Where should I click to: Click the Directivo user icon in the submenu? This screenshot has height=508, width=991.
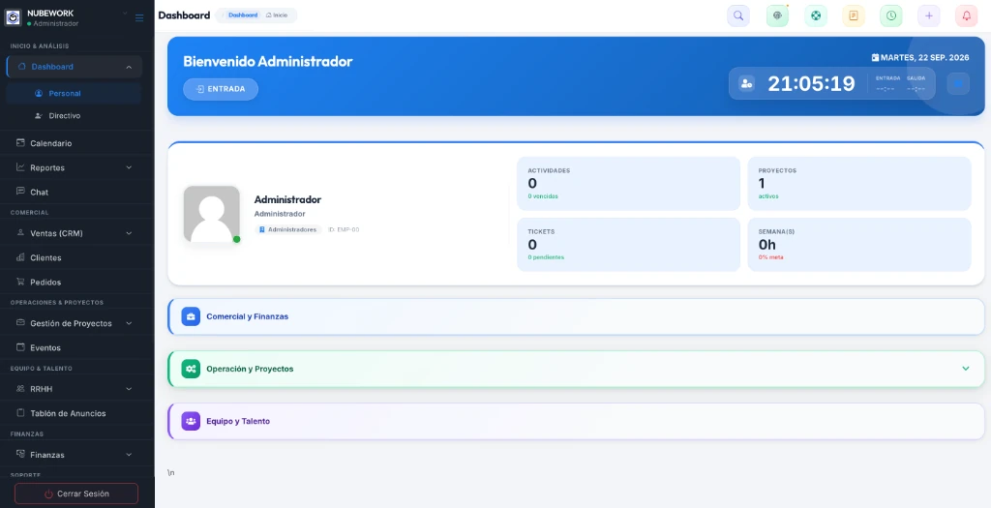[39, 115]
